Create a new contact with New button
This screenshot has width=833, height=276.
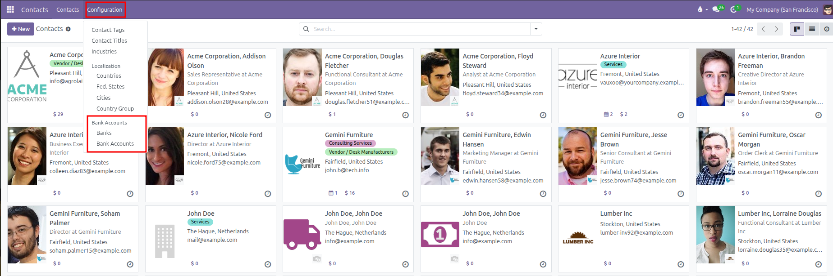pos(21,29)
